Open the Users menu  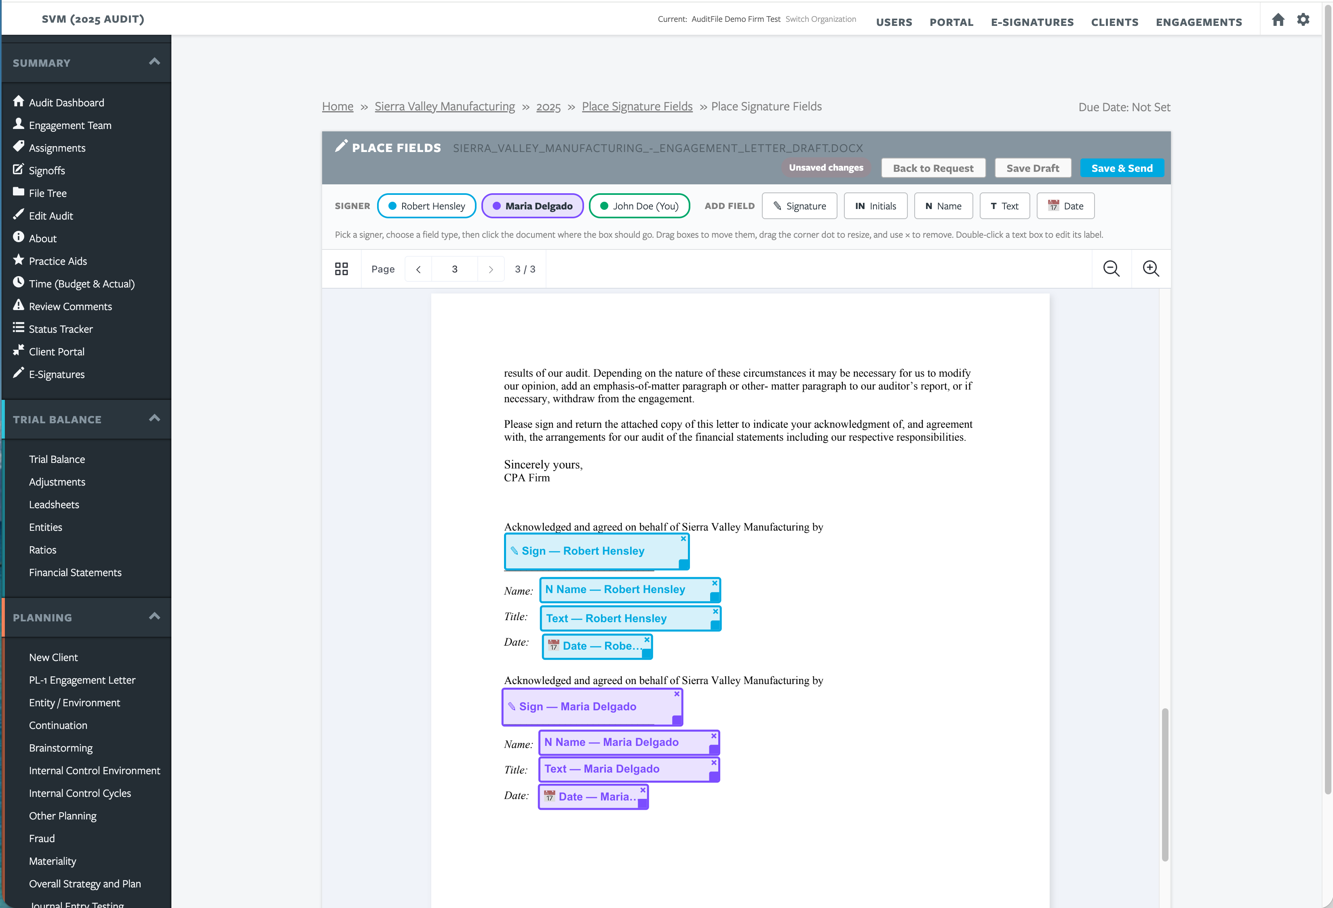tap(894, 22)
